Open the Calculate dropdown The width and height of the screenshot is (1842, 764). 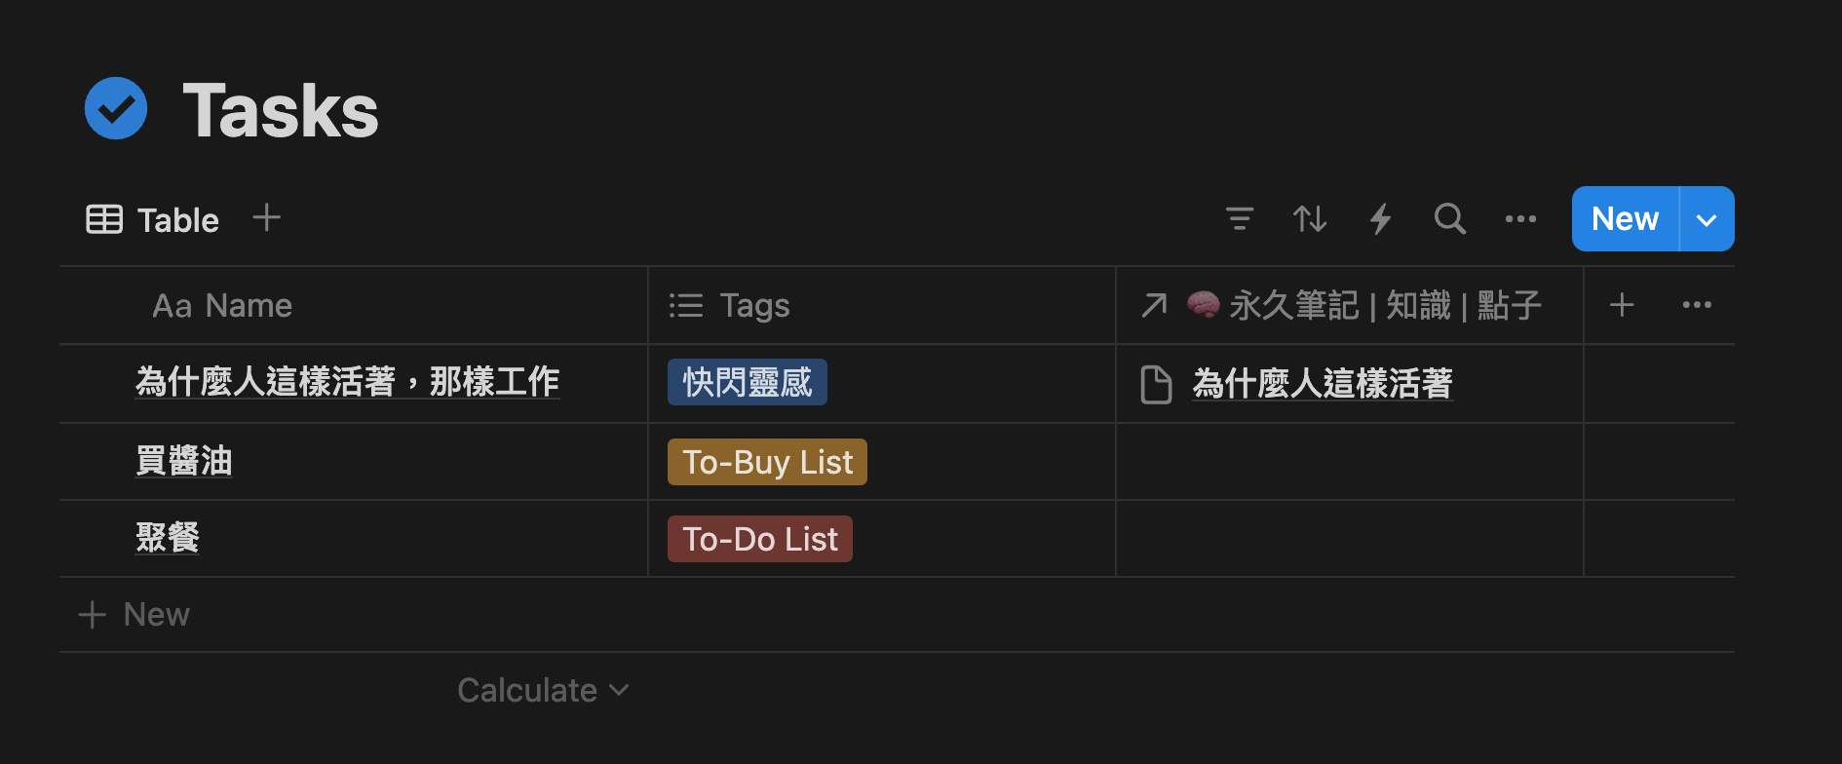[542, 690]
